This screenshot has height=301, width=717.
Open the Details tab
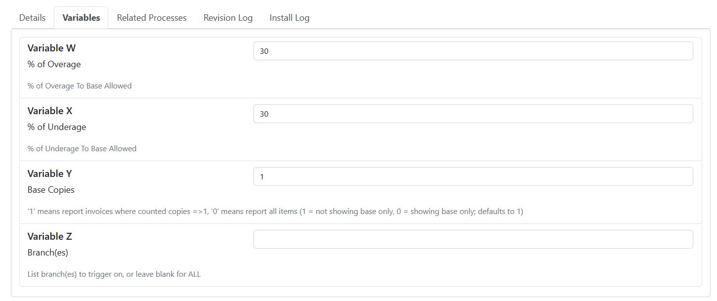(32, 18)
